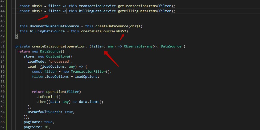Click the 'getTransactionItems' method call
Screen dimensions: 260x130
coord(137,6)
